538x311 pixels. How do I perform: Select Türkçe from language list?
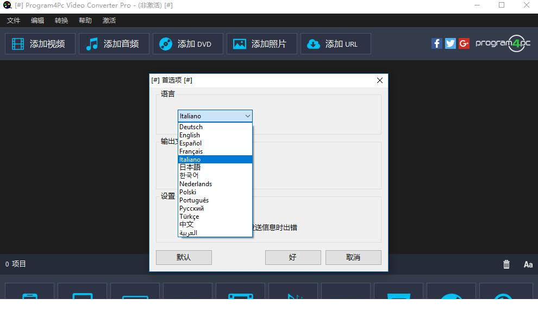[x=215, y=217]
